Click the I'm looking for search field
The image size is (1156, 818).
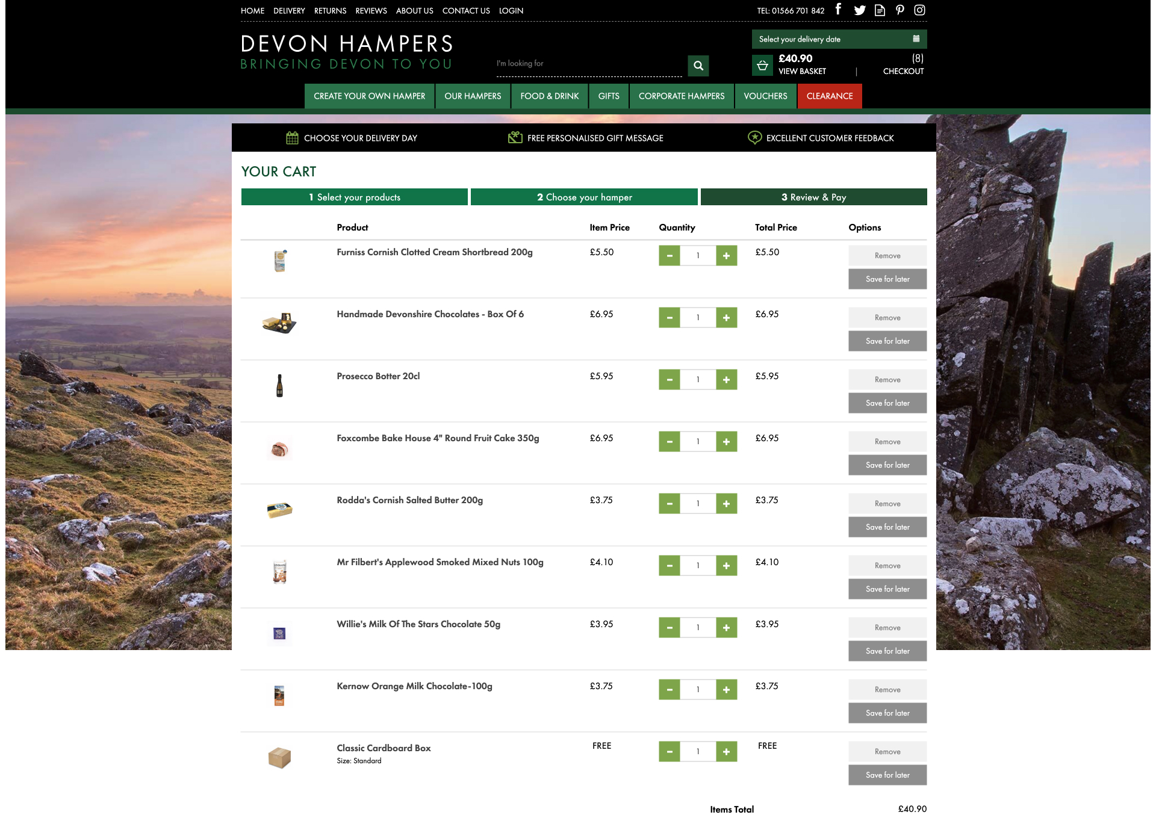(x=588, y=64)
